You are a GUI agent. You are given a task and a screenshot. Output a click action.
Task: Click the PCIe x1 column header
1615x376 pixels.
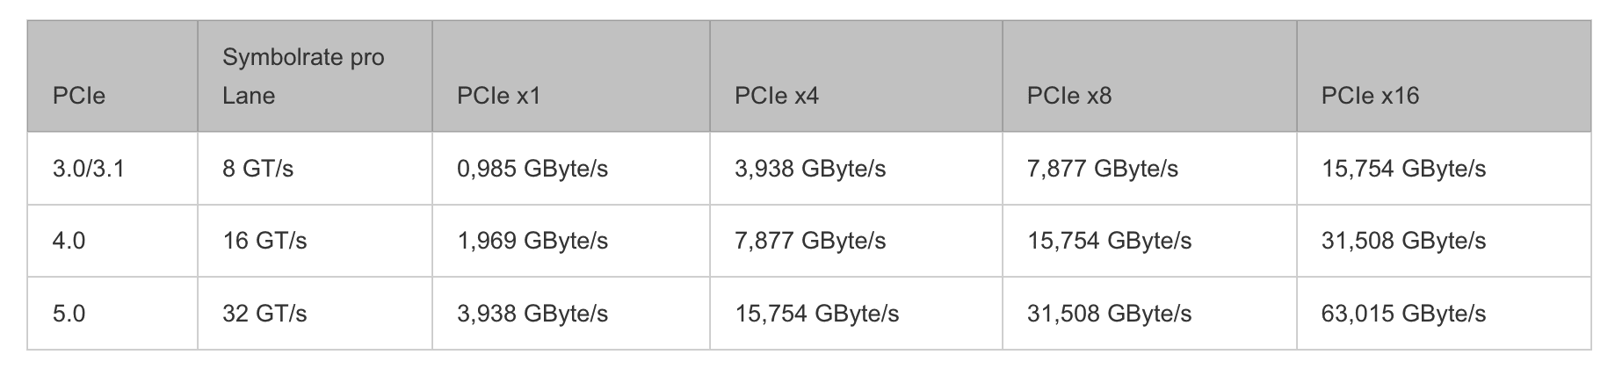[x=498, y=95]
